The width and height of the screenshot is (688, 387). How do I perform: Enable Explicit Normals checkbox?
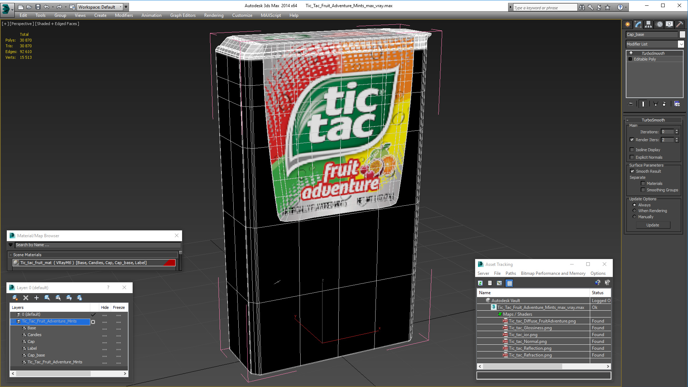(x=632, y=157)
